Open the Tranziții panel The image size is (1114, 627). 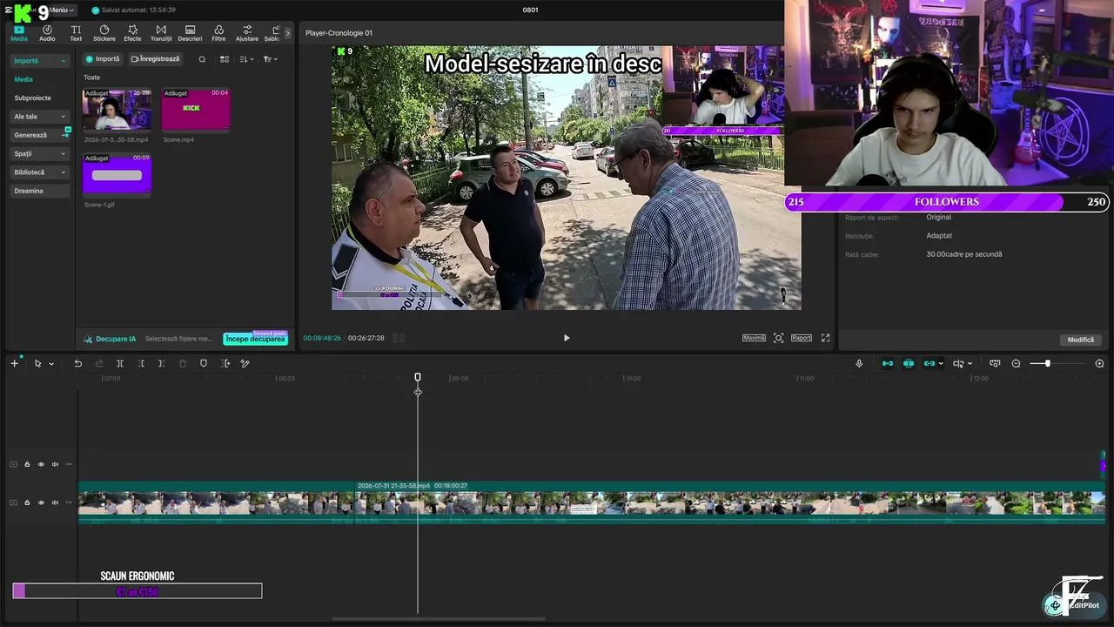(x=161, y=33)
